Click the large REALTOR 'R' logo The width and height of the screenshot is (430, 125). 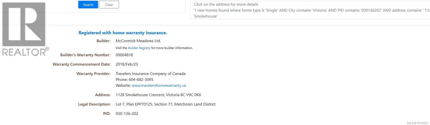coord(24,24)
